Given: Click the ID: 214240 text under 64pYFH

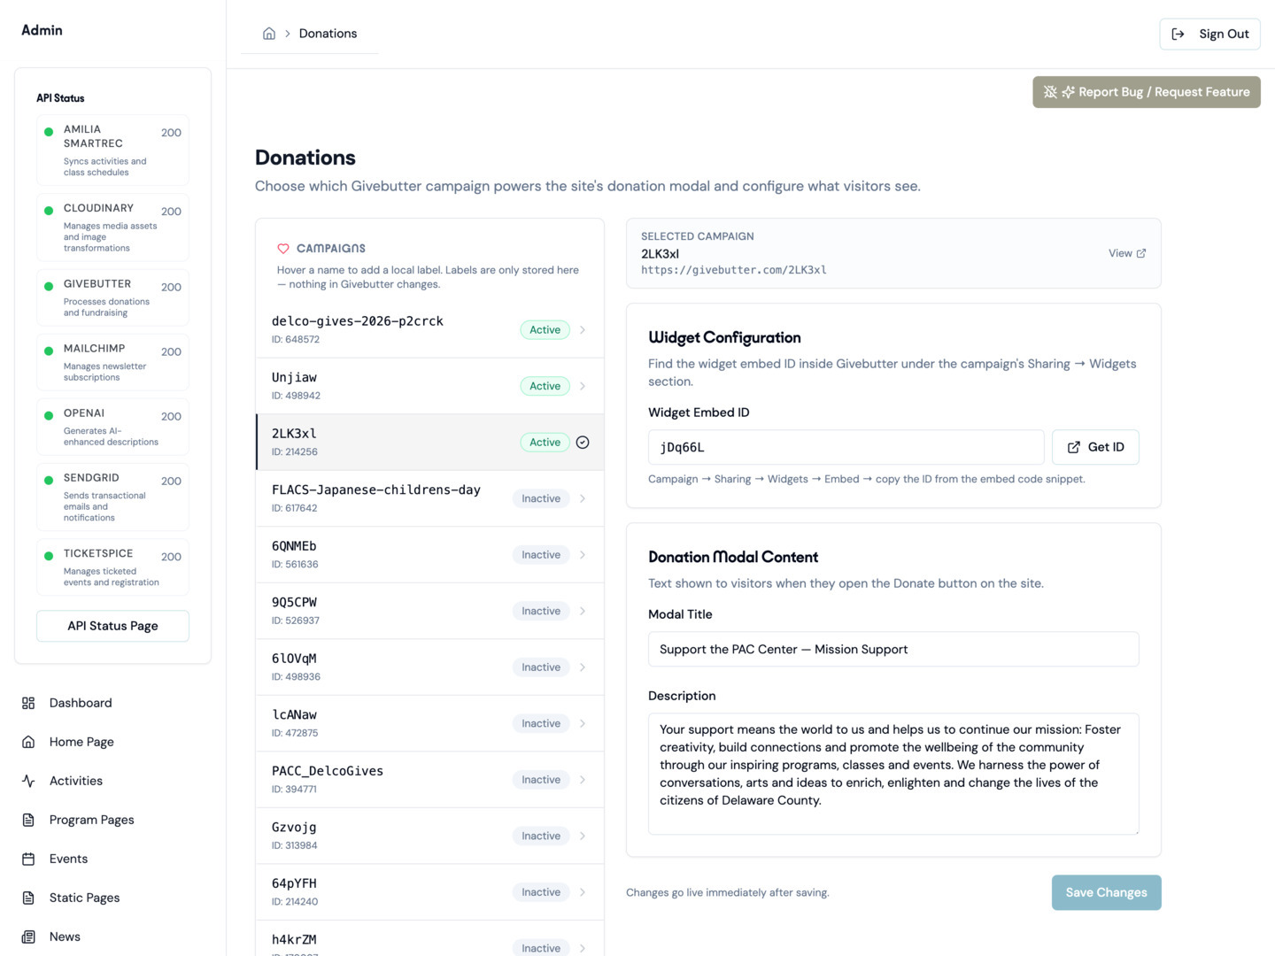Looking at the screenshot, I should [295, 901].
